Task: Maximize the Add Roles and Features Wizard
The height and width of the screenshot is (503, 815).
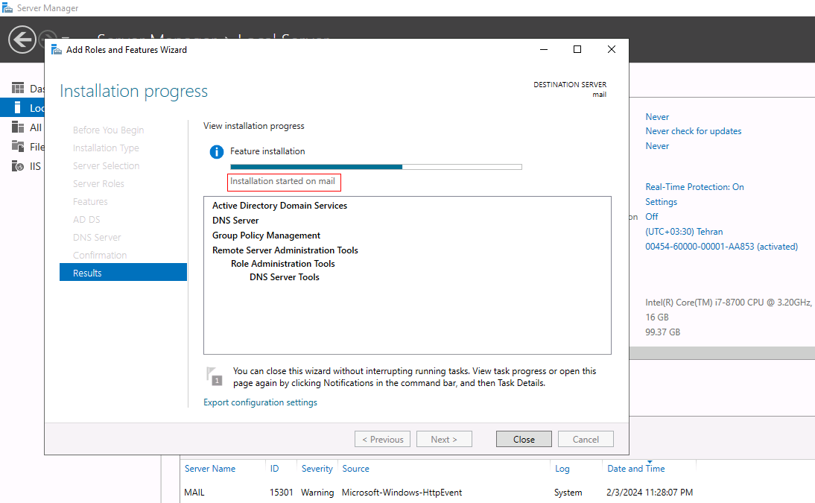Action: tap(577, 49)
